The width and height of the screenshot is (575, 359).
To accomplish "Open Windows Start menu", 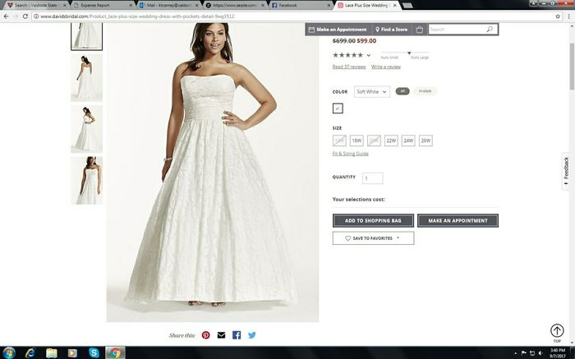I will (8, 352).
